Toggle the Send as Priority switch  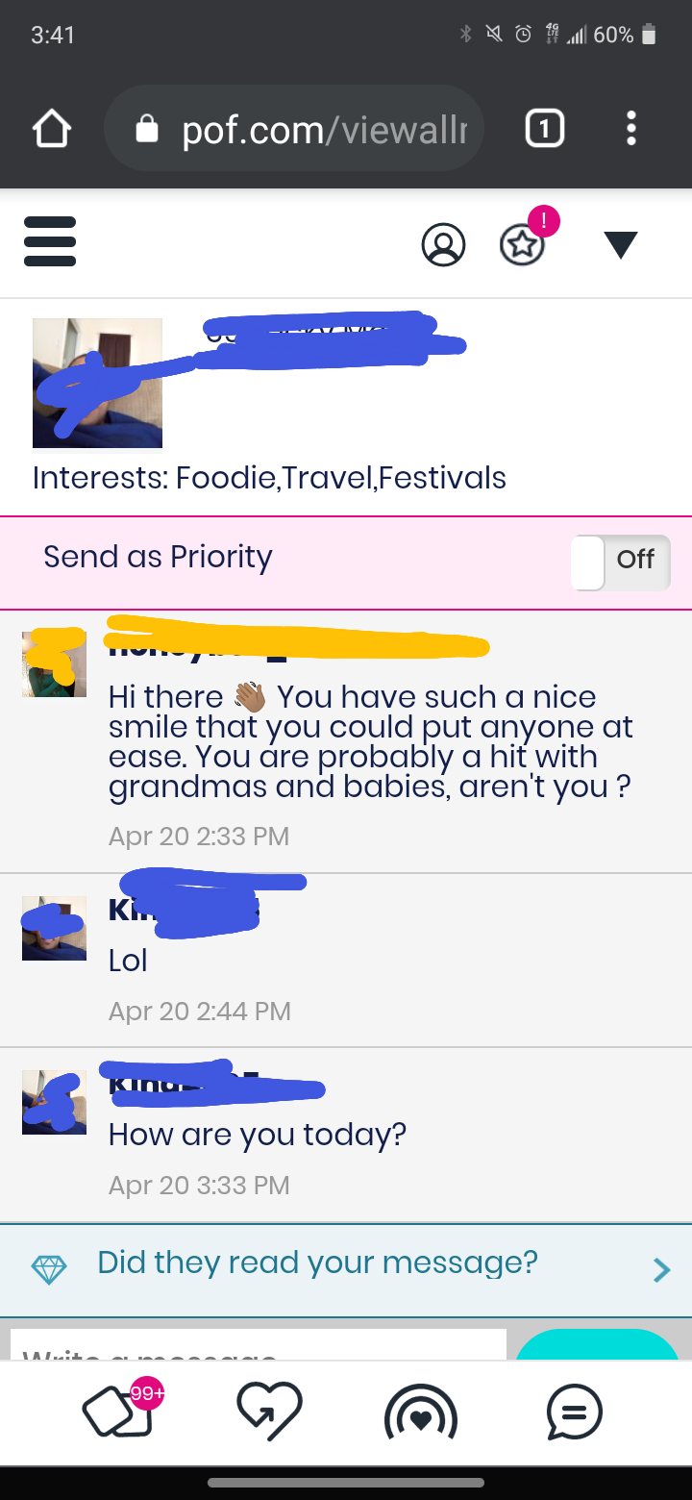[x=620, y=562]
